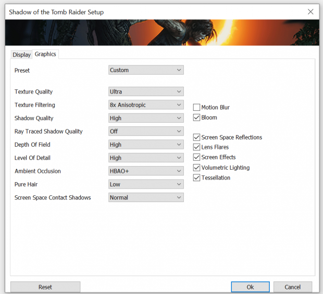Expand the Depth Of Field dropdown
Viewport: 323px width, 294px height.
(146, 145)
